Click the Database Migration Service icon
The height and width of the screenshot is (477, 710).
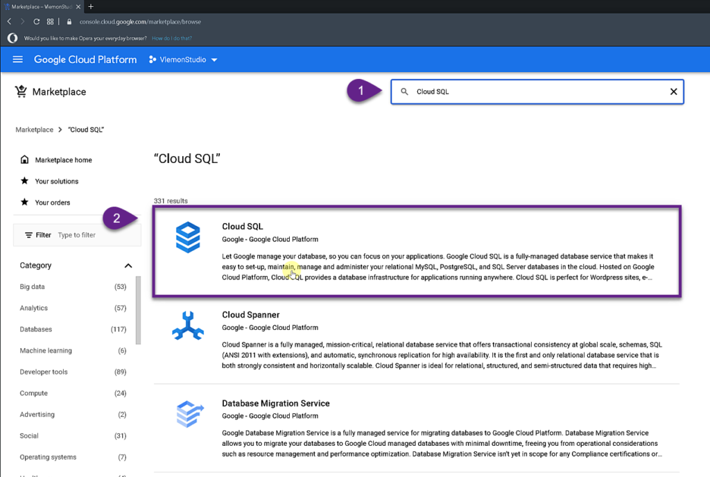pos(187,414)
